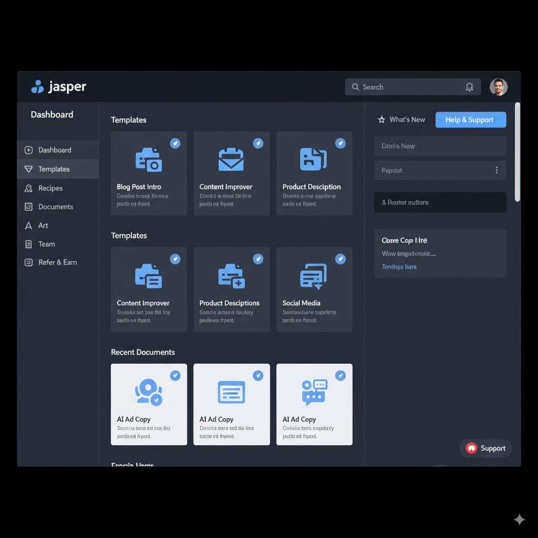Open the Templates sidebar item
The width and height of the screenshot is (538, 538).
[54, 169]
